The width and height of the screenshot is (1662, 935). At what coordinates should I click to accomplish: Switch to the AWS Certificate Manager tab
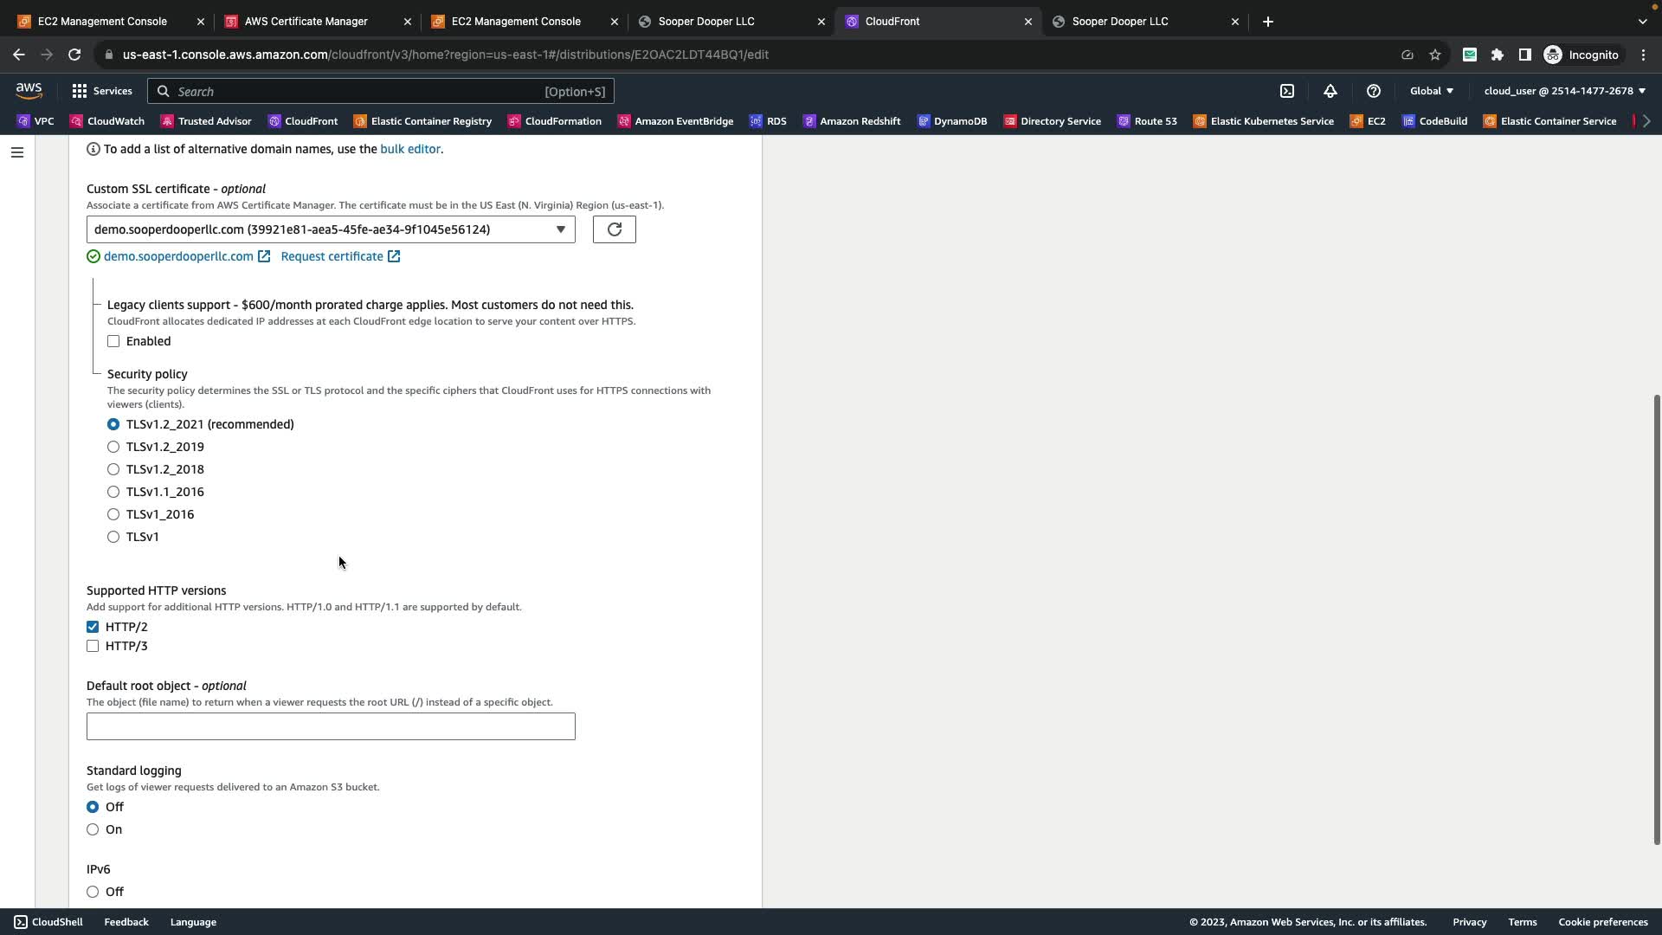[x=306, y=21]
